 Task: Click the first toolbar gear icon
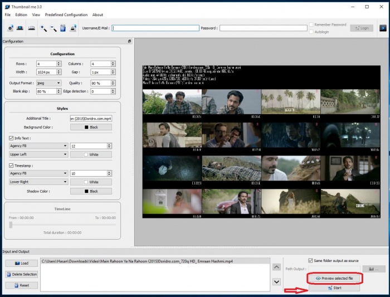pyautogui.click(x=9, y=28)
